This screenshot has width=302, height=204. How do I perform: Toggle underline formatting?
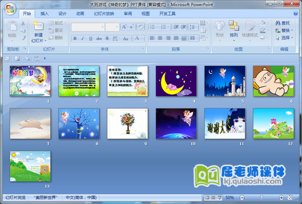[x=92, y=38]
